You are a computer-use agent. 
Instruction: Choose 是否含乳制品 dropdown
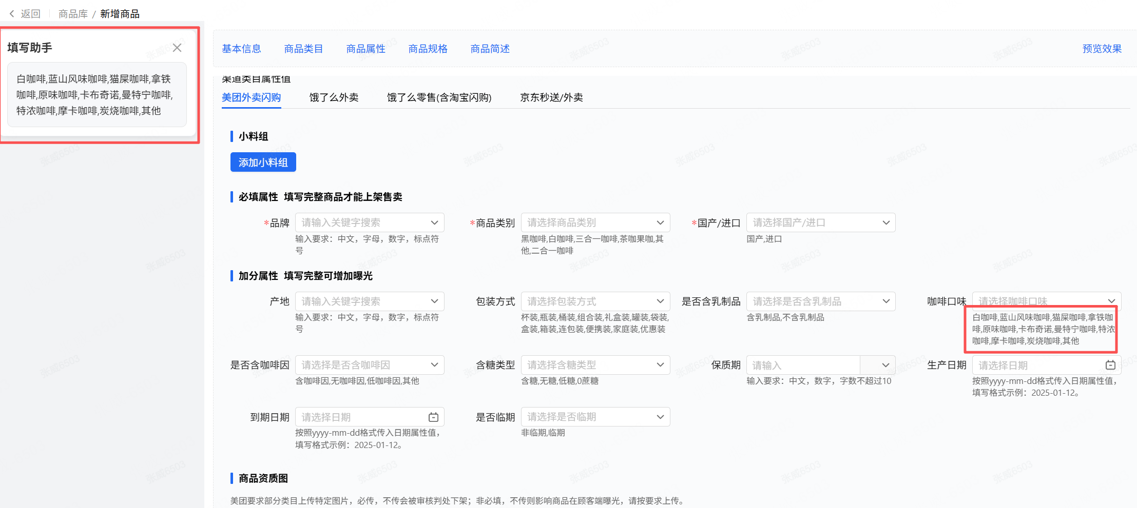[821, 301]
